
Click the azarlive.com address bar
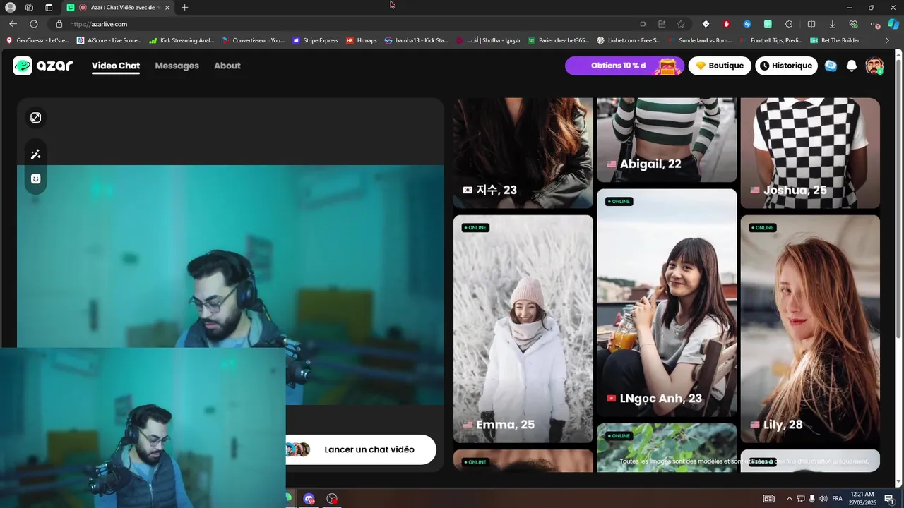click(x=346, y=24)
